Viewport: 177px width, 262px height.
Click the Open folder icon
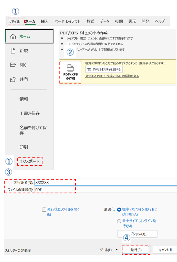point(13,65)
